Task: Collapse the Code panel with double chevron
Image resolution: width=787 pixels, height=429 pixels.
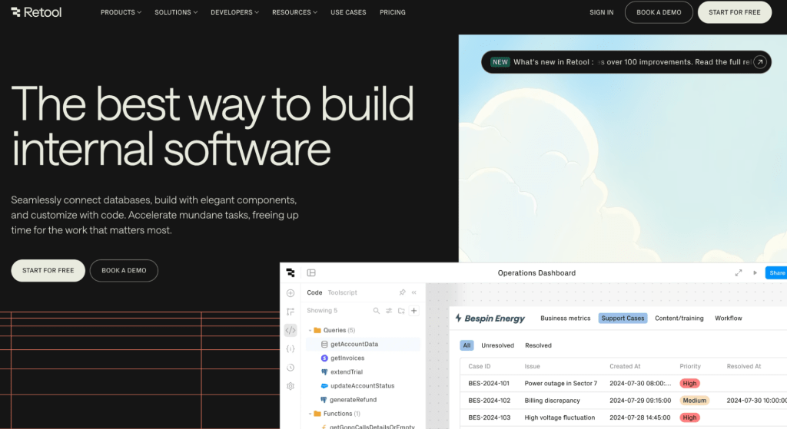Action: tap(414, 292)
